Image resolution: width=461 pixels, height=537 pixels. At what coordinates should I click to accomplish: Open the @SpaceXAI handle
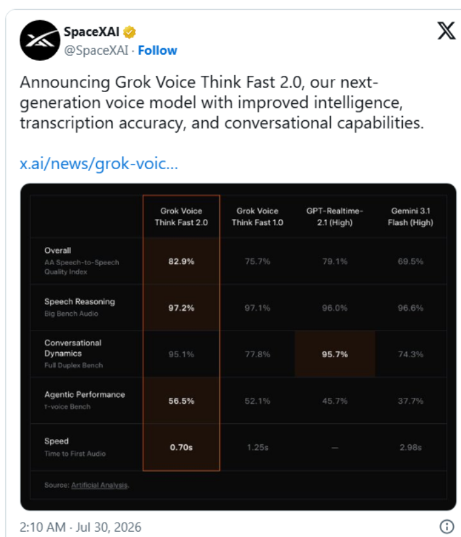pyautogui.click(x=96, y=50)
